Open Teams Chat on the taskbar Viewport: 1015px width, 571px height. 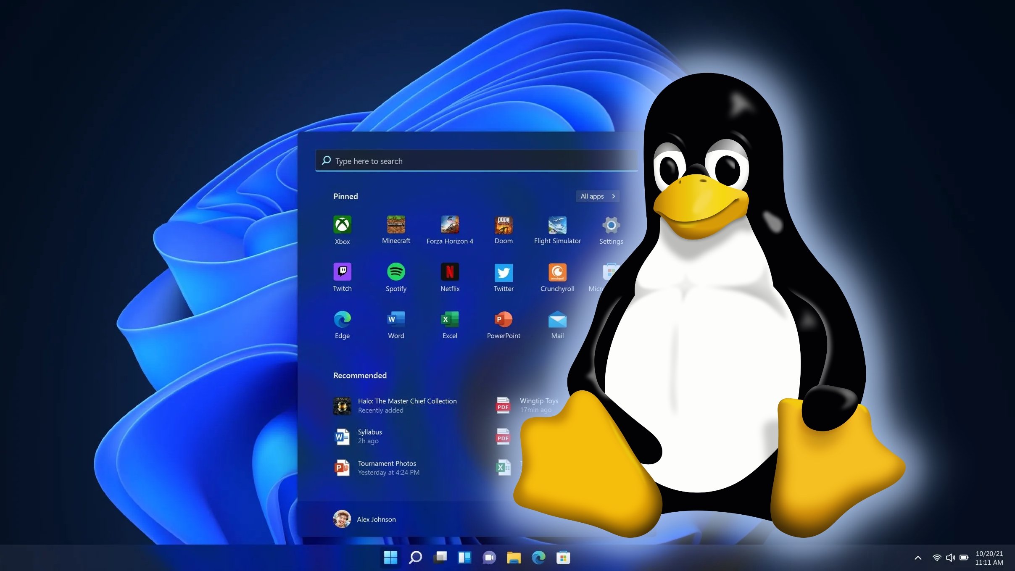(489, 557)
